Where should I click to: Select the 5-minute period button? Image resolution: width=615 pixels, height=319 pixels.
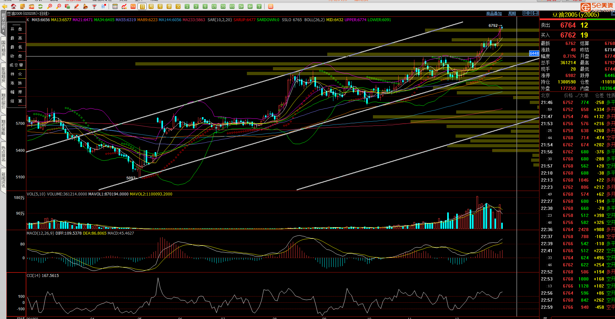tap(205, 6)
